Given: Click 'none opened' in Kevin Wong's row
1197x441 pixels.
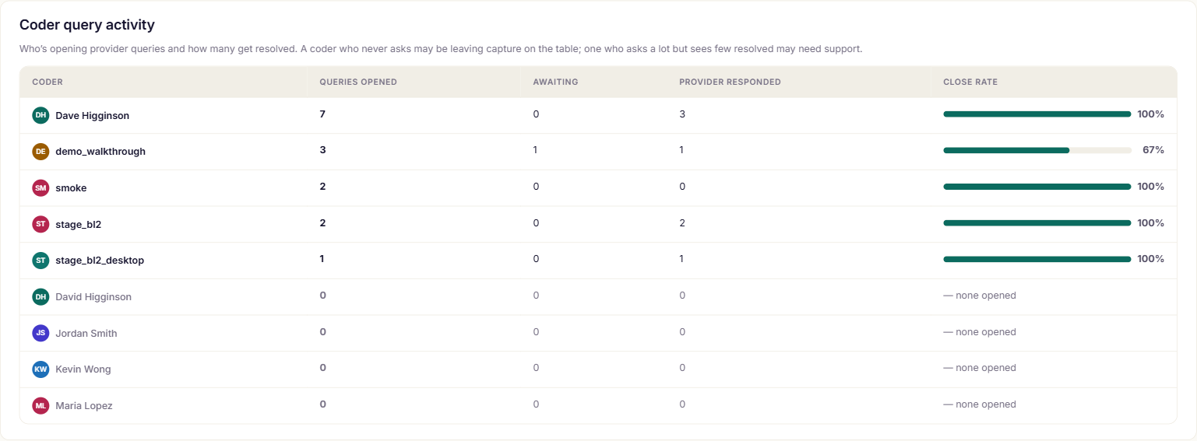Looking at the screenshot, I should pos(980,368).
